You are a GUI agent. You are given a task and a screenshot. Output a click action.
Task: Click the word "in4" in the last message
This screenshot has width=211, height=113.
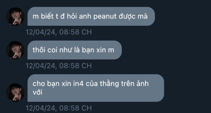(78, 84)
